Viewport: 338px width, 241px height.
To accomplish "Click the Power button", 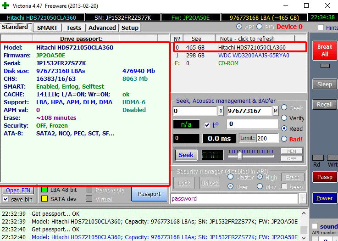I will point(325,198).
